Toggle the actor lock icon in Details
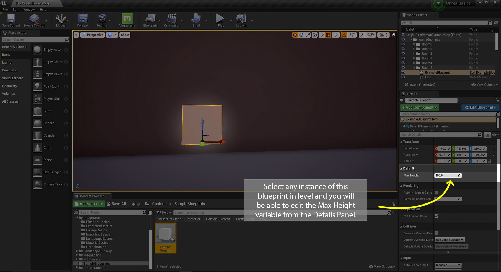501x272 pixels. 497,100
